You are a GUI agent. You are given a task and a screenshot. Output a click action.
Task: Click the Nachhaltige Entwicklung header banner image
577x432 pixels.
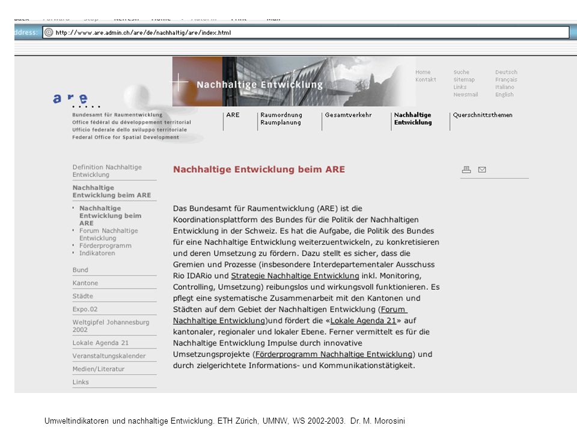[294, 82]
